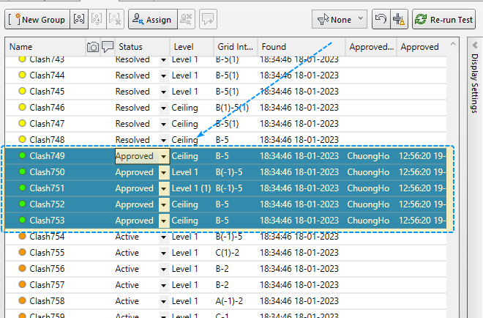Open the None filter dropdown
Viewport: 483px width, 318px height.
point(340,20)
